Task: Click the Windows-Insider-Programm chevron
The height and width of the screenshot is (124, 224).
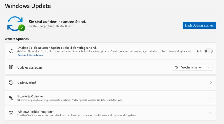Action: click(x=211, y=113)
